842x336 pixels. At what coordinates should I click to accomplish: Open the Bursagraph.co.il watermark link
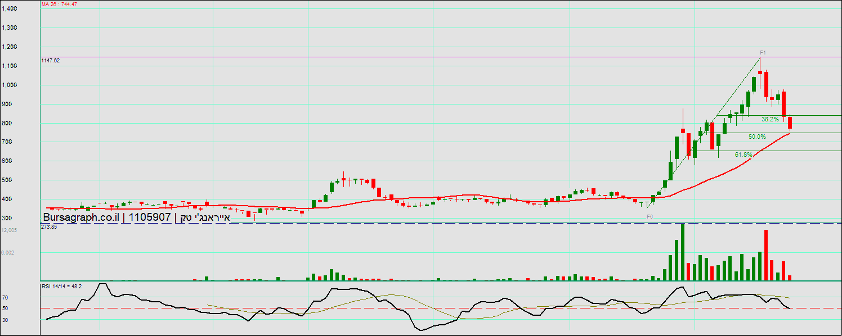(x=81, y=217)
